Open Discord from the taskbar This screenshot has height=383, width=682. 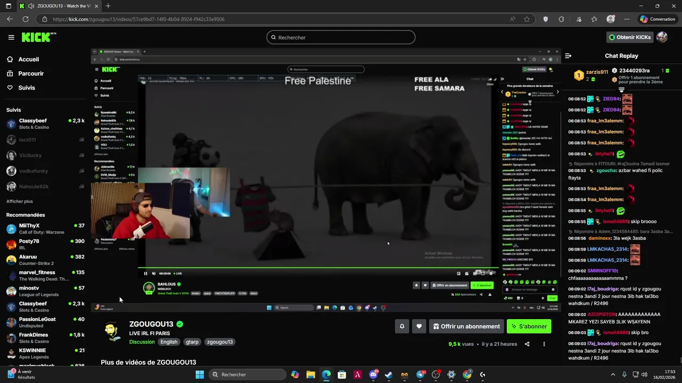374,374
